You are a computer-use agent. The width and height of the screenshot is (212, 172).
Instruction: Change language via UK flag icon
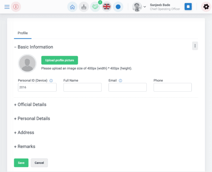pos(107,7)
